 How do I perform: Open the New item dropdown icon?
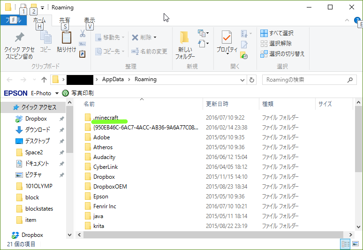pos(203,33)
